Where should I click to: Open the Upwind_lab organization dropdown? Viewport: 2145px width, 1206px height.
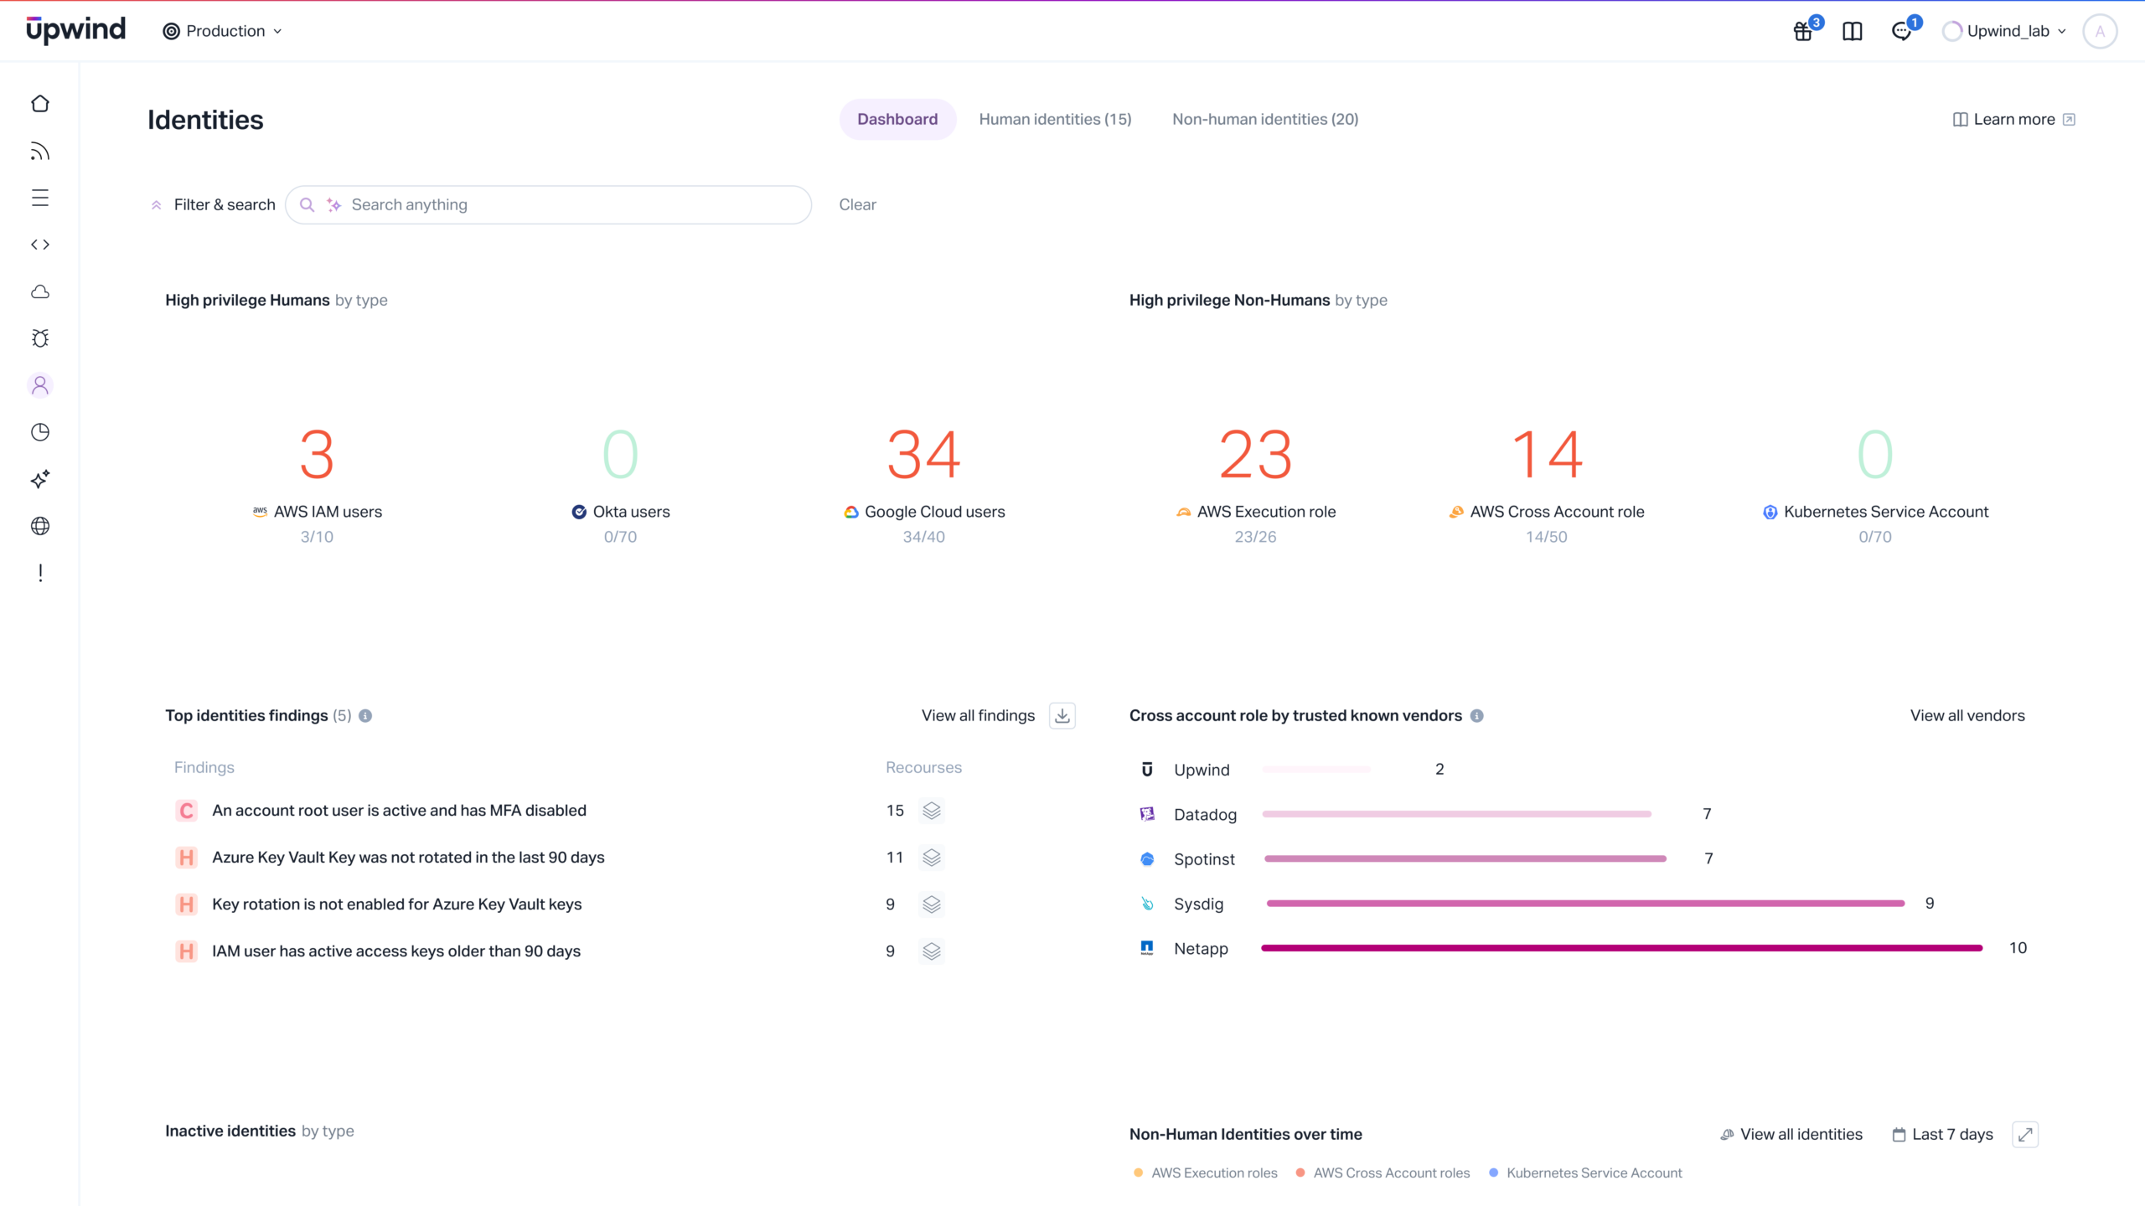tap(2004, 31)
